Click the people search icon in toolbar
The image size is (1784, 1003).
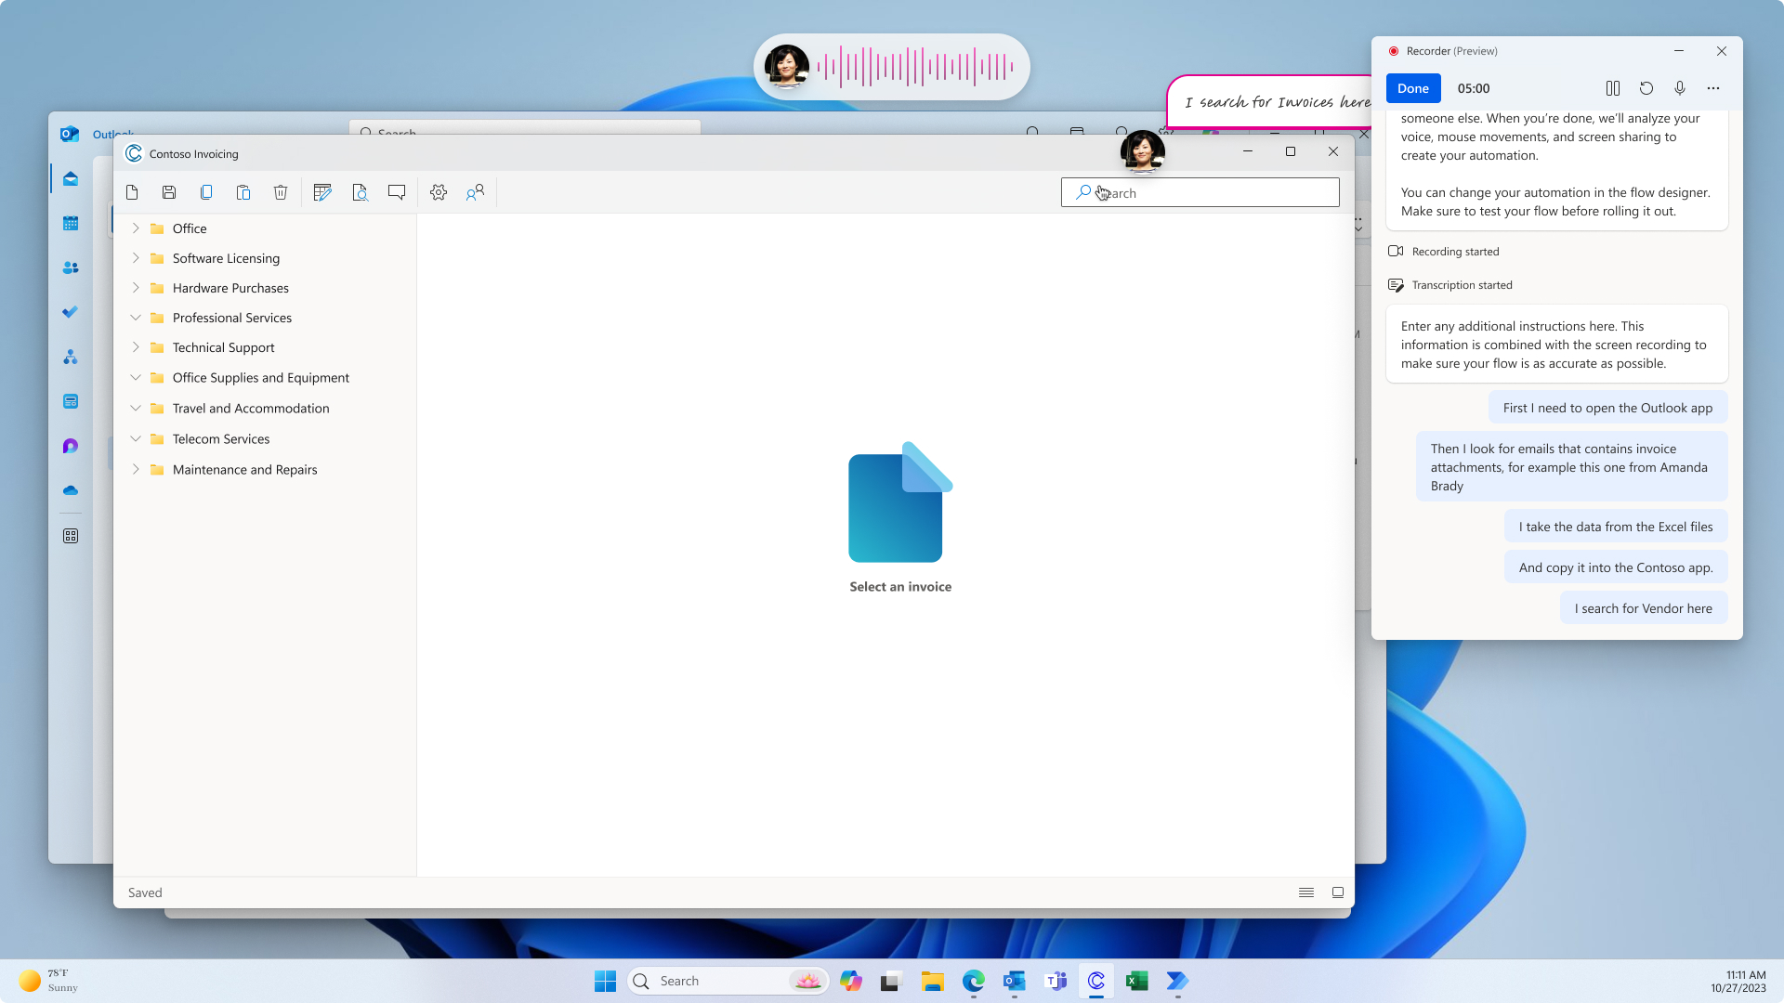point(476,192)
